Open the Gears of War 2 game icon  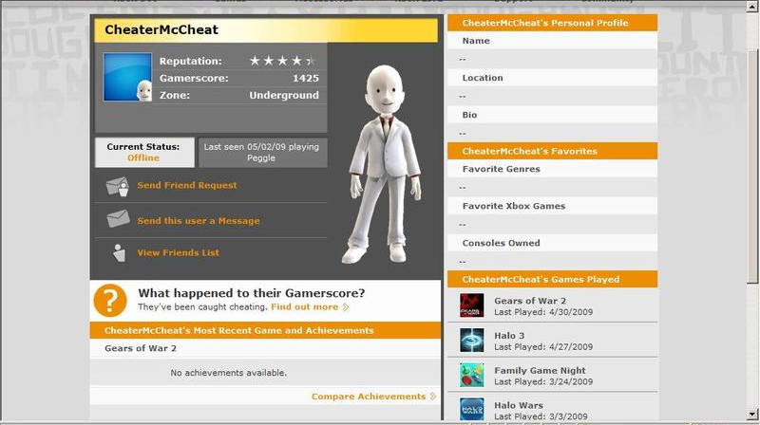[471, 305]
